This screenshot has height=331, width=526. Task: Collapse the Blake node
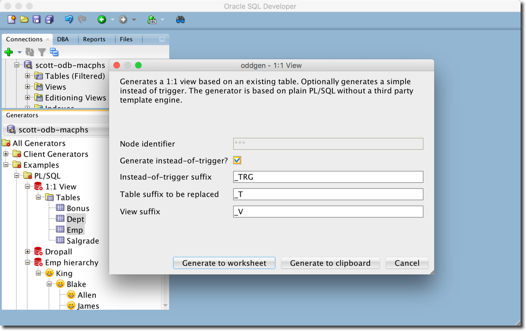(49, 284)
